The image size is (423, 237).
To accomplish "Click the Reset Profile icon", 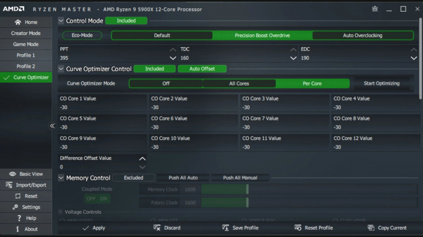I will point(298,228).
